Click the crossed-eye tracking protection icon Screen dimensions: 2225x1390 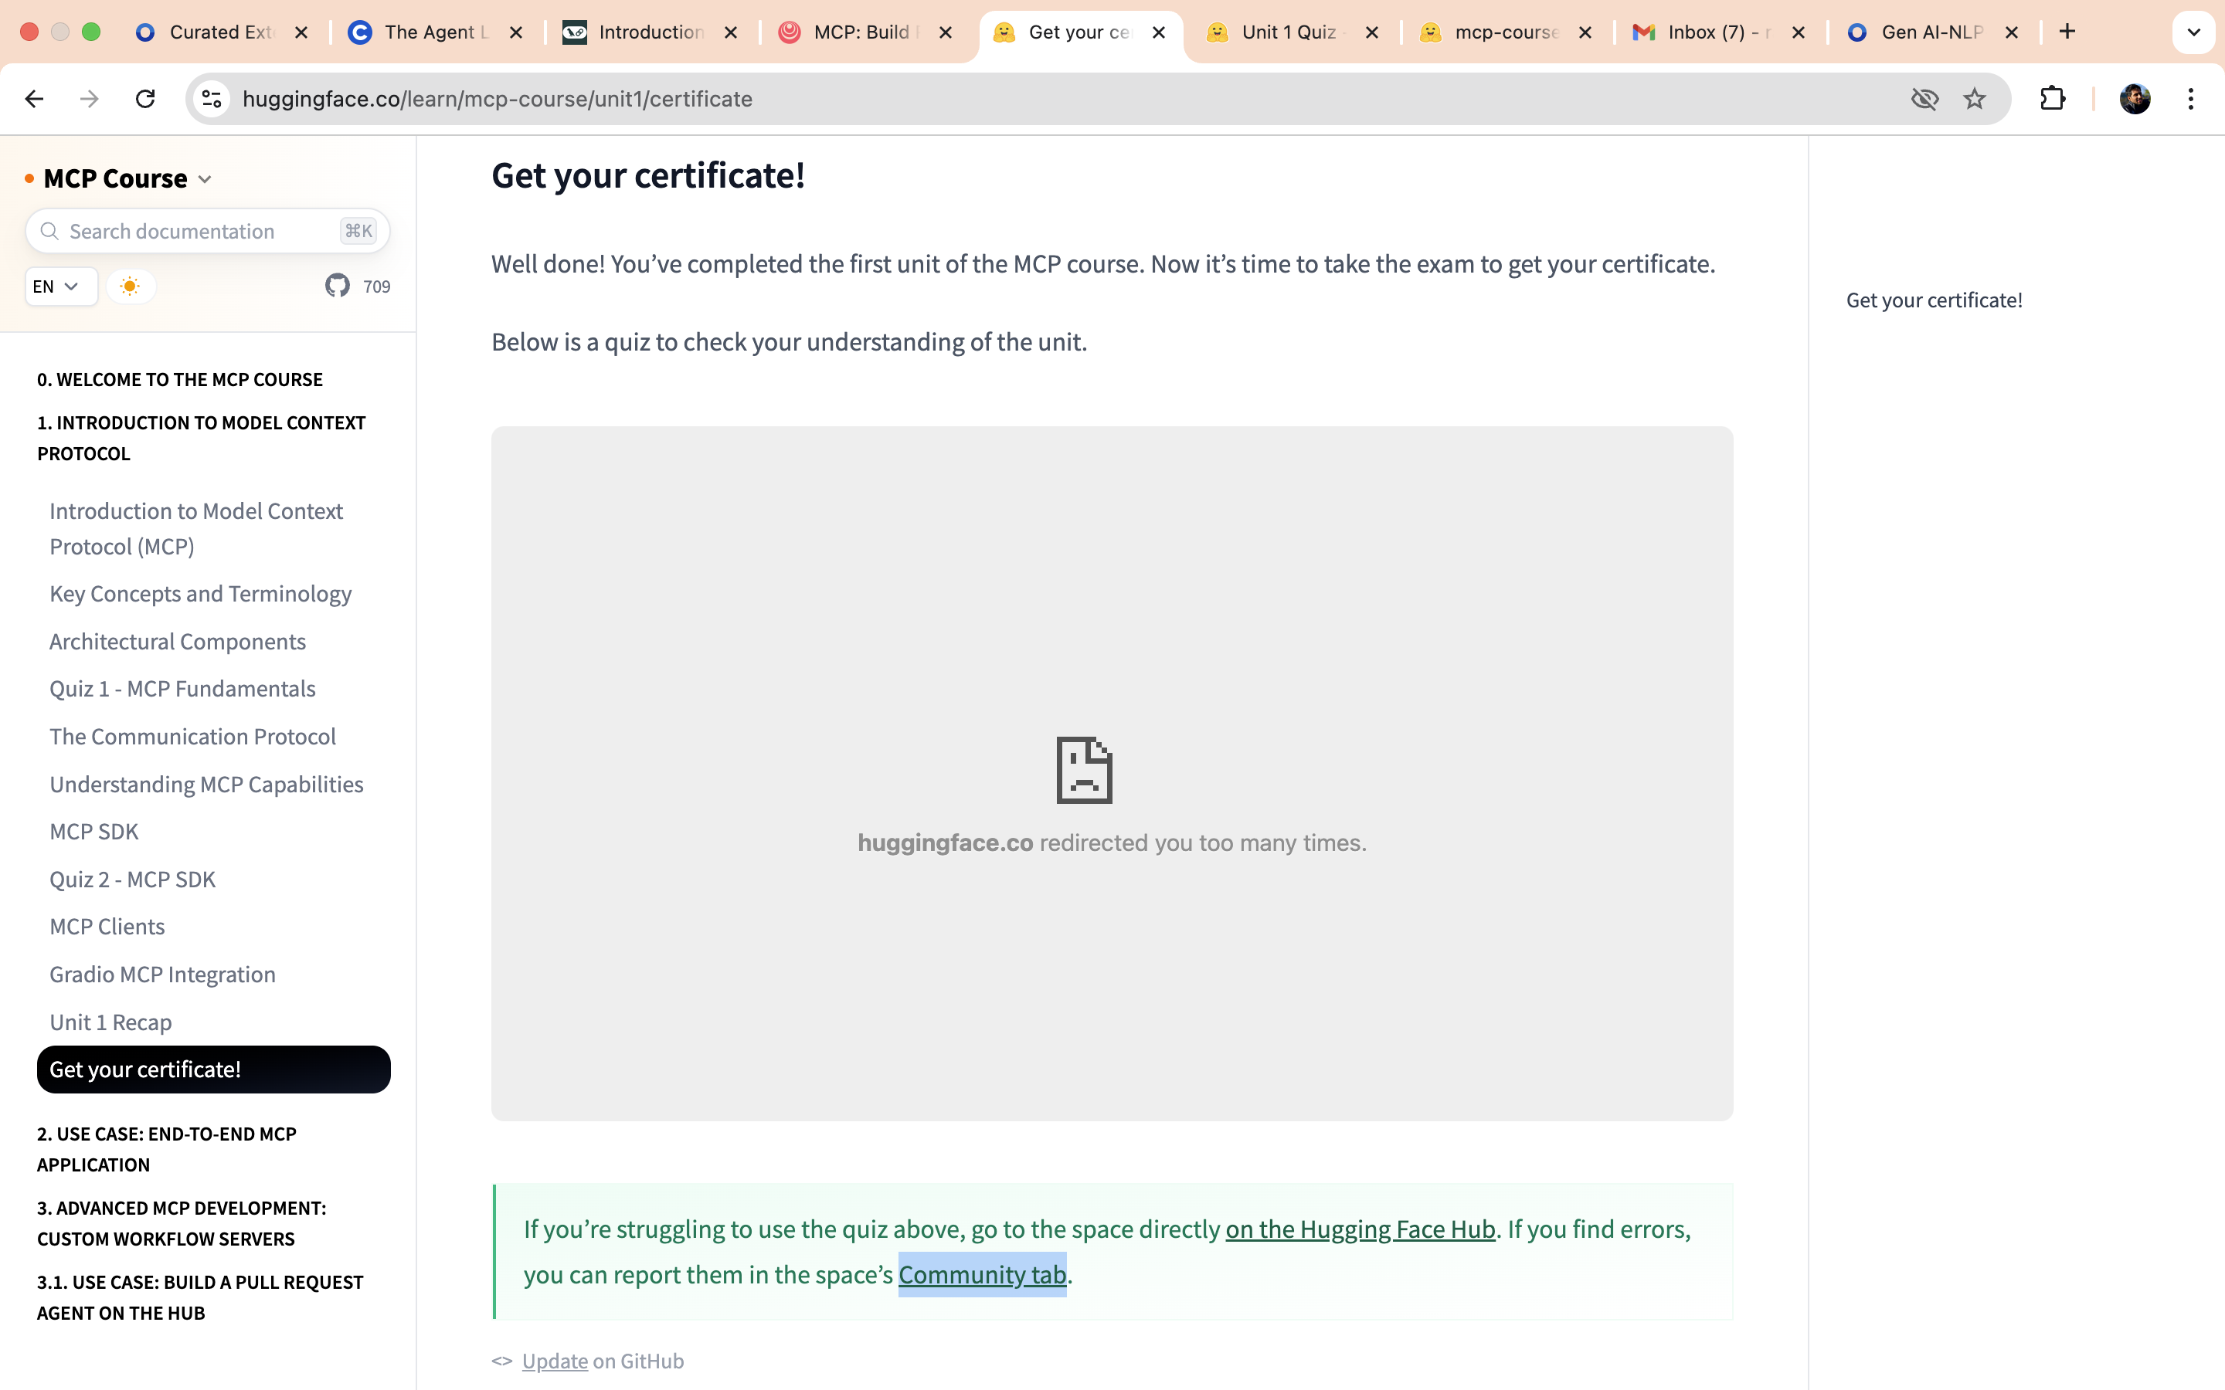click(1924, 98)
